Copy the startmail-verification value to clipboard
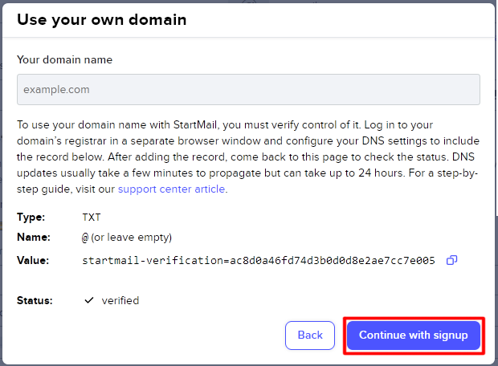This screenshot has height=366, width=498. click(x=451, y=260)
